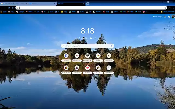Open the shortcut tile left of YouTube
175x109 pixels.
[x=77, y=70]
